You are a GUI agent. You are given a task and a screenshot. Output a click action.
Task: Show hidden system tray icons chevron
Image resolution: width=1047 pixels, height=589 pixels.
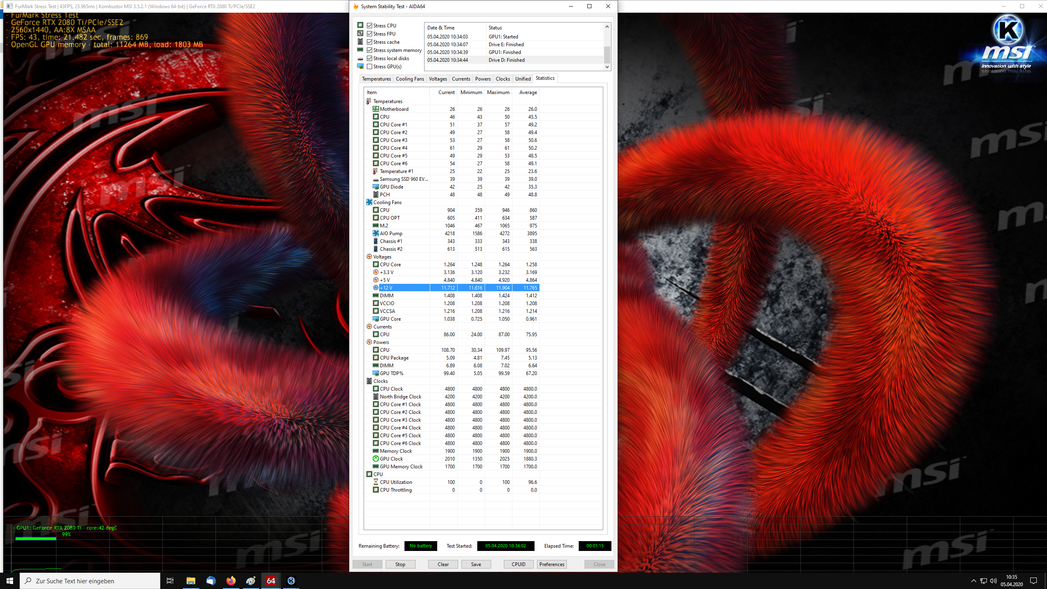pos(973,581)
